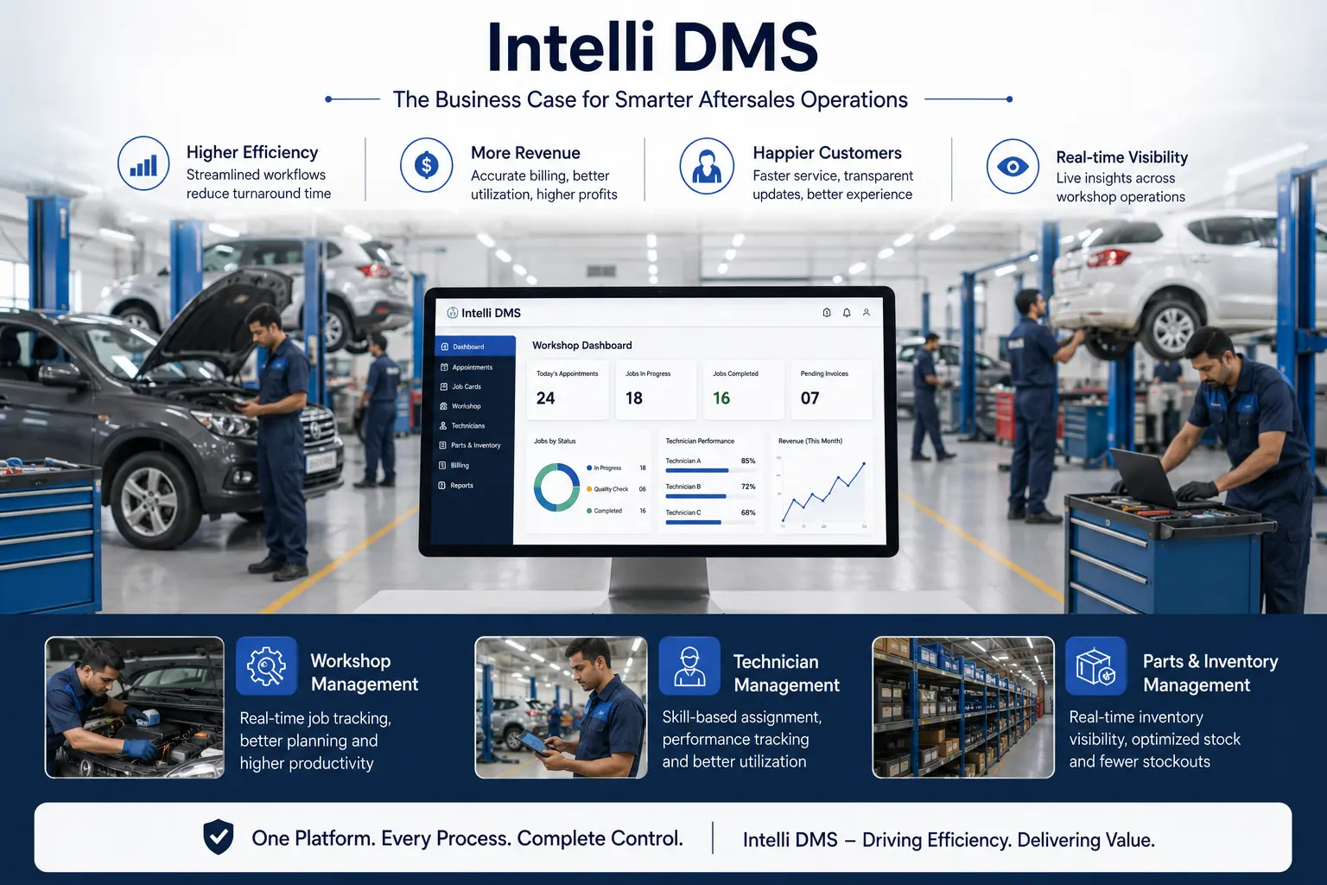Click the More Revenue dollar icon
The image size is (1327, 885).
coord(426,164)
